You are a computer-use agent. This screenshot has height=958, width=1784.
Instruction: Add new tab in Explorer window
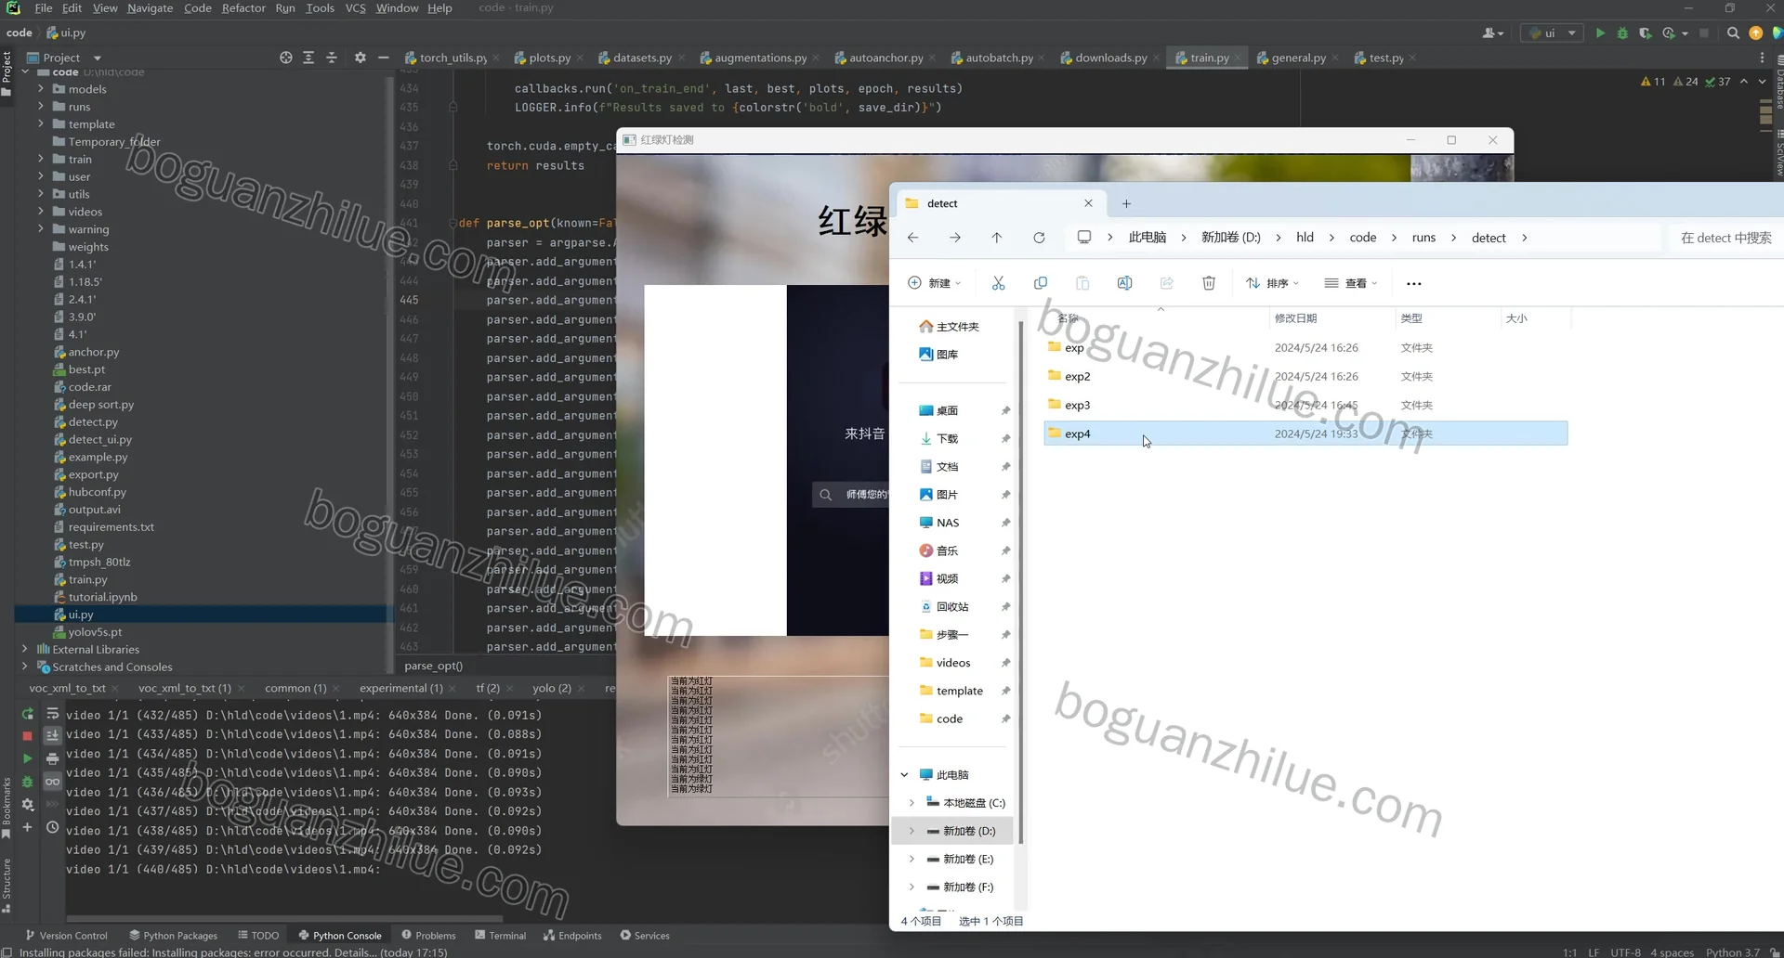point(1126,203)
